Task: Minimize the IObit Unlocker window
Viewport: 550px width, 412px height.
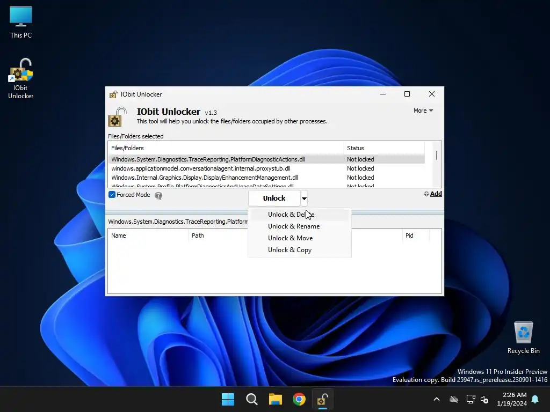Action: pyautogui.click(x=383, y=94)
